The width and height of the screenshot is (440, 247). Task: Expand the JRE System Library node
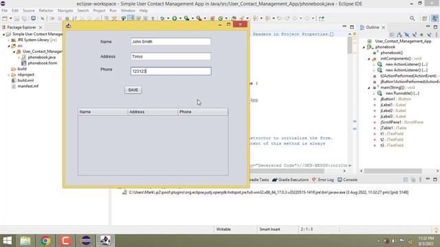[8, 40]
